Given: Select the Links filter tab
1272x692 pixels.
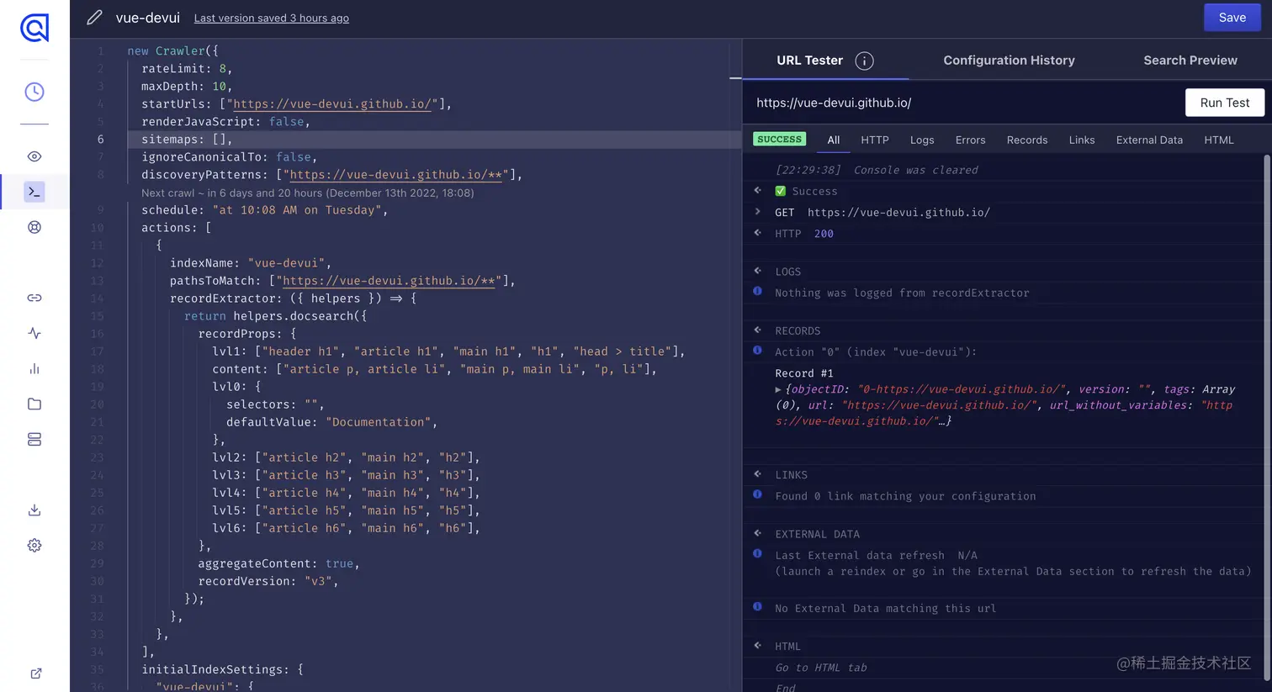Looking at the screenshot, I should (x=1082, y=140).
